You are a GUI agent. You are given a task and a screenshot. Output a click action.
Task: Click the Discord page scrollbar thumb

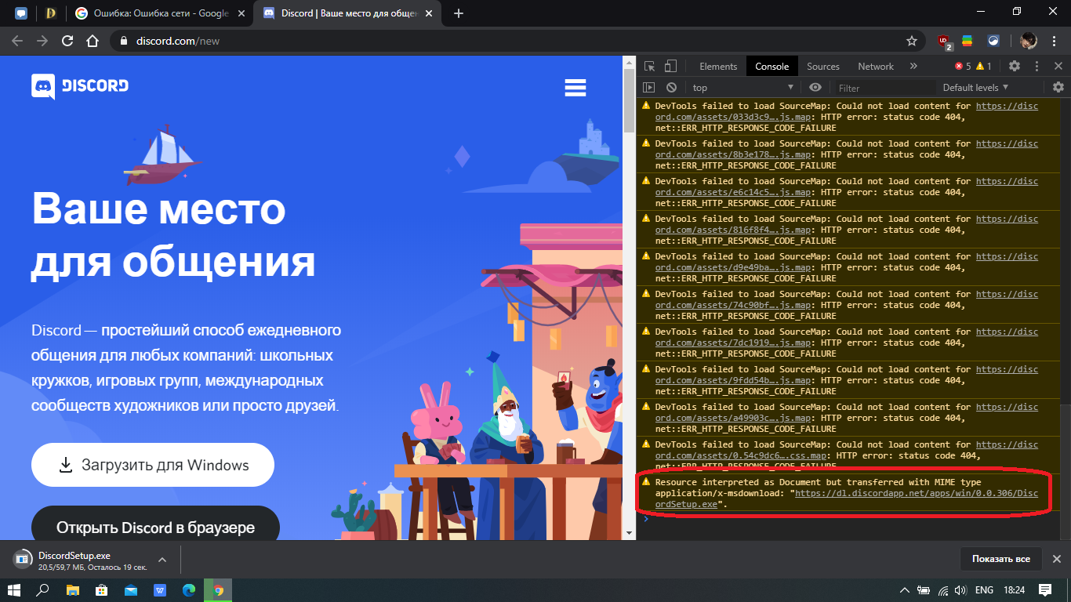click(629, 100)
